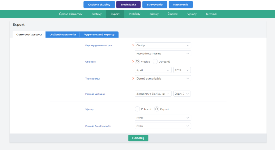This screenshot has height=150, width=275.
Task: Open the Vygenerované exporty tab
Action: click(99, 35)
